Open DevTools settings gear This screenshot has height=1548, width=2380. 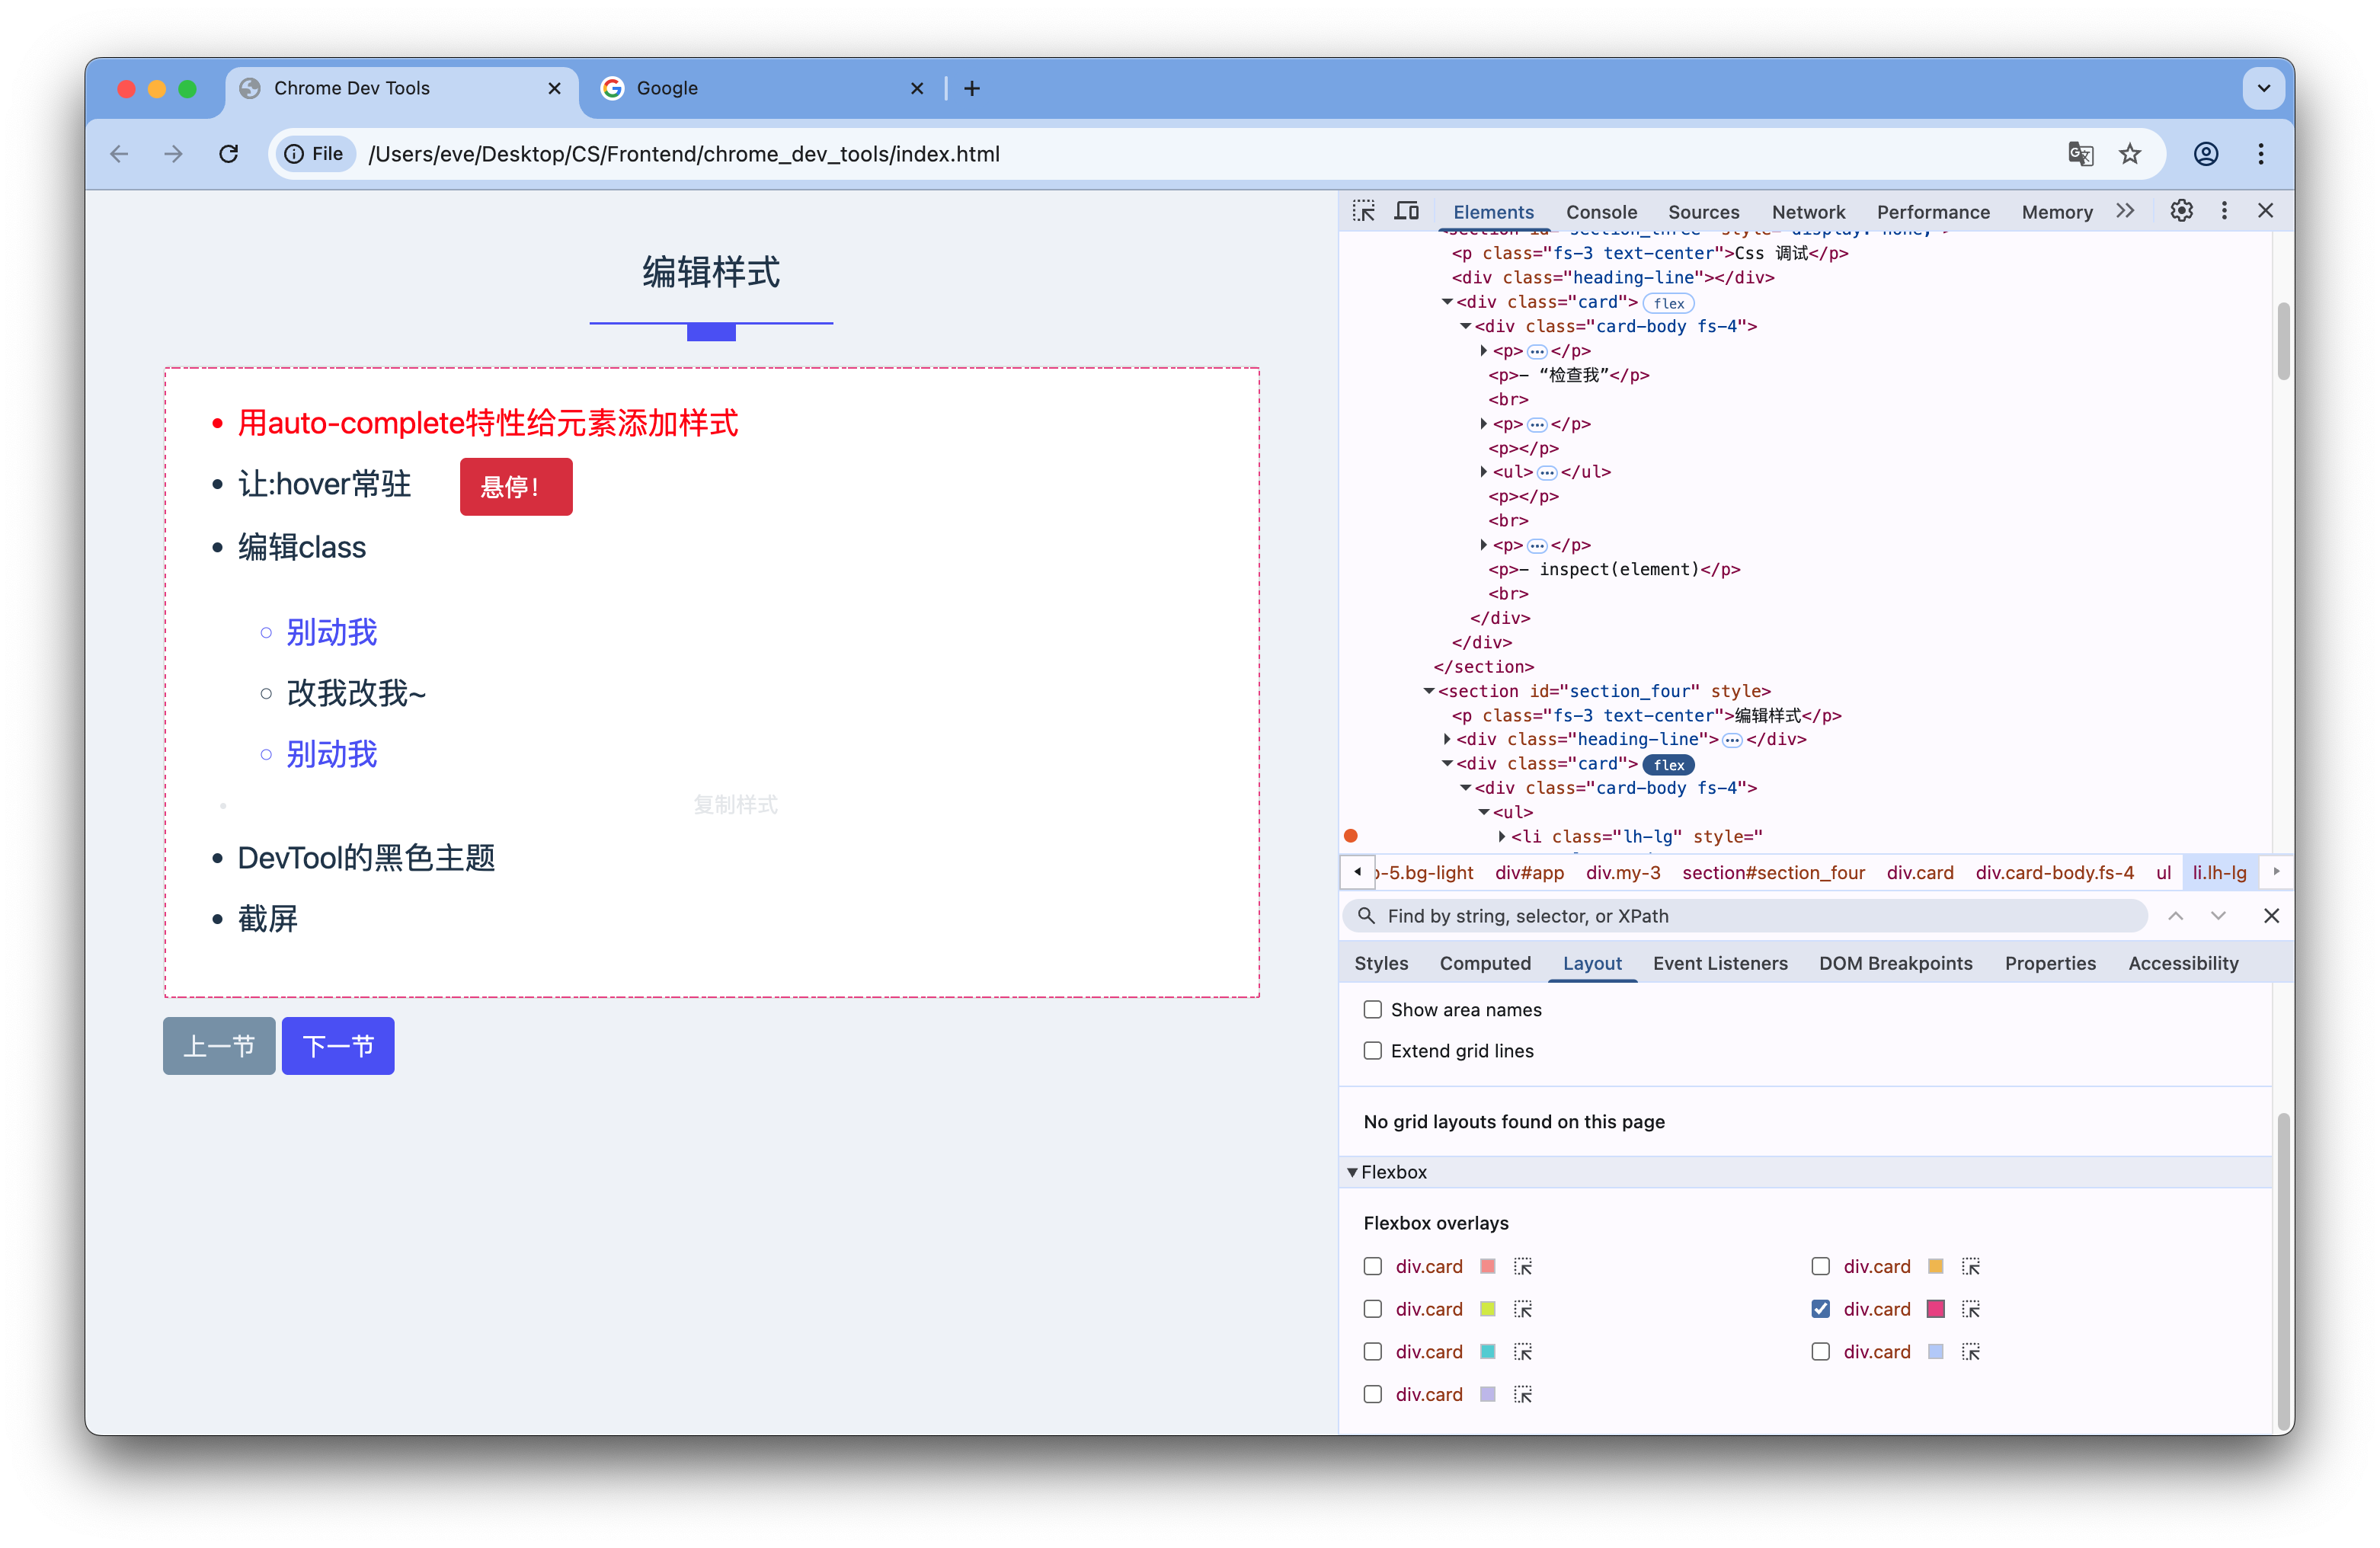[2181, 211]
